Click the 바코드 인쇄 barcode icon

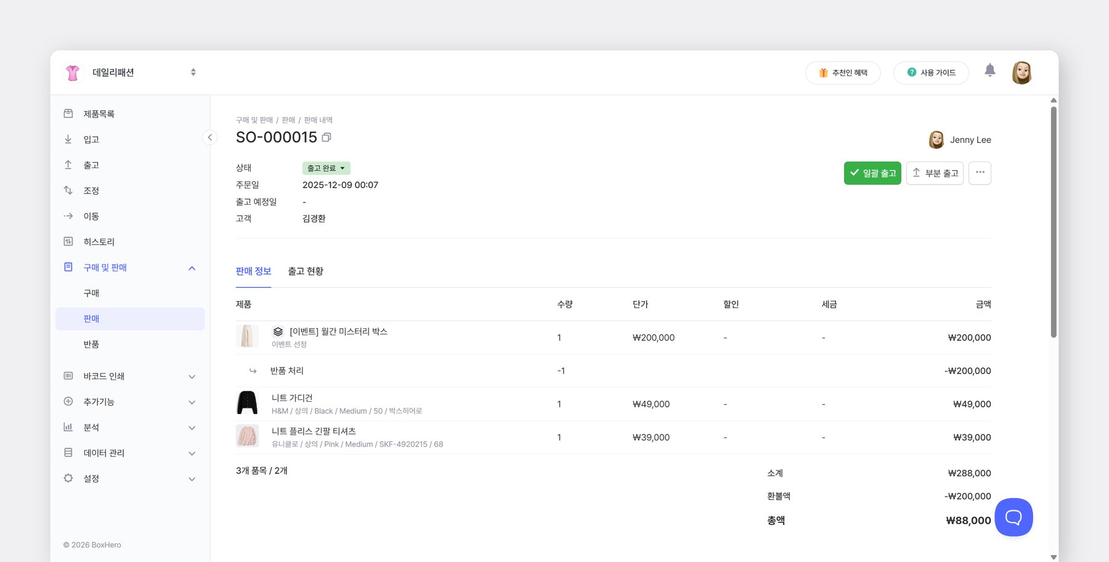click(x=68, y=376)
